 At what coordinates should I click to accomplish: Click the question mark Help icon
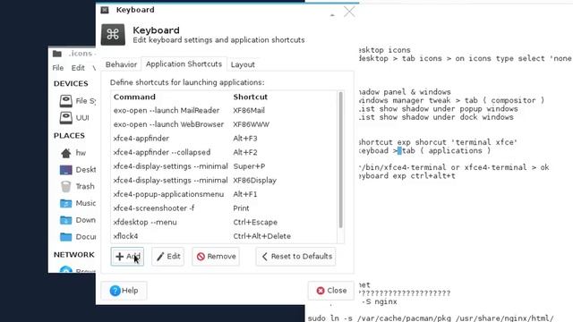point(115,291)
